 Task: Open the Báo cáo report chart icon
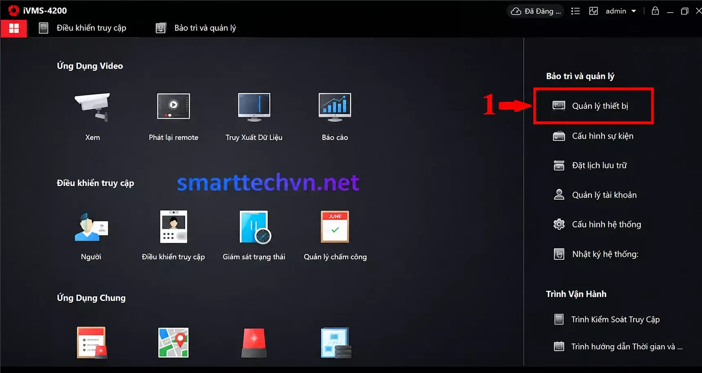335,107
